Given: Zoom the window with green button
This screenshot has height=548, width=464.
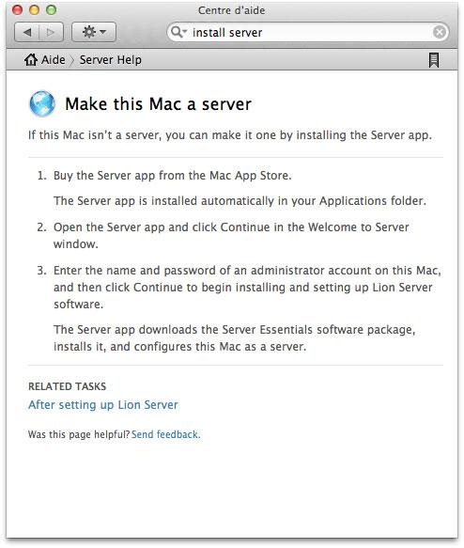Looking at the screenshot, I should pos(52,9).
